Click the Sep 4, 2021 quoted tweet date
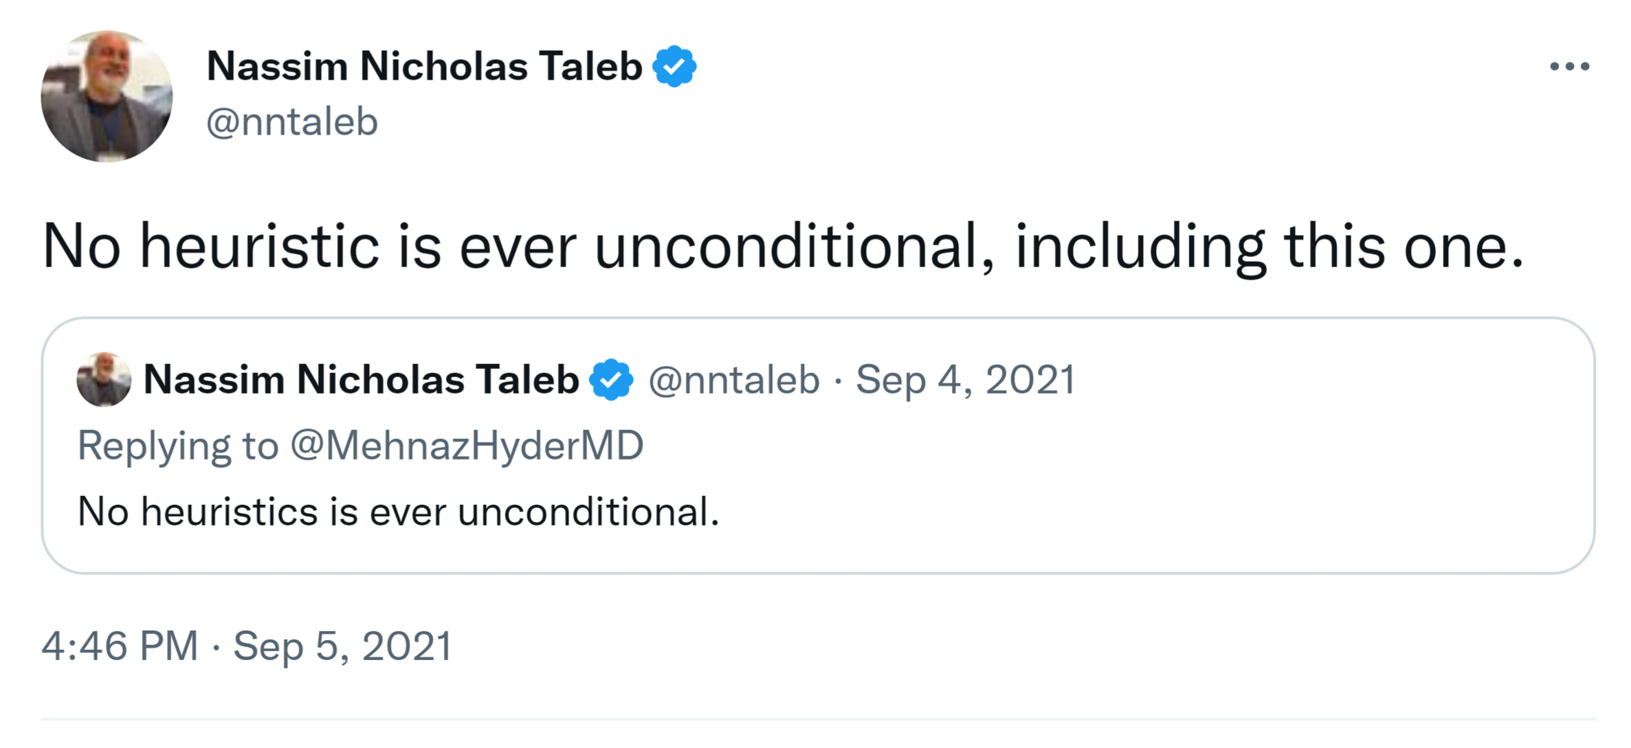1631x748 pixels. pos(965,380)
